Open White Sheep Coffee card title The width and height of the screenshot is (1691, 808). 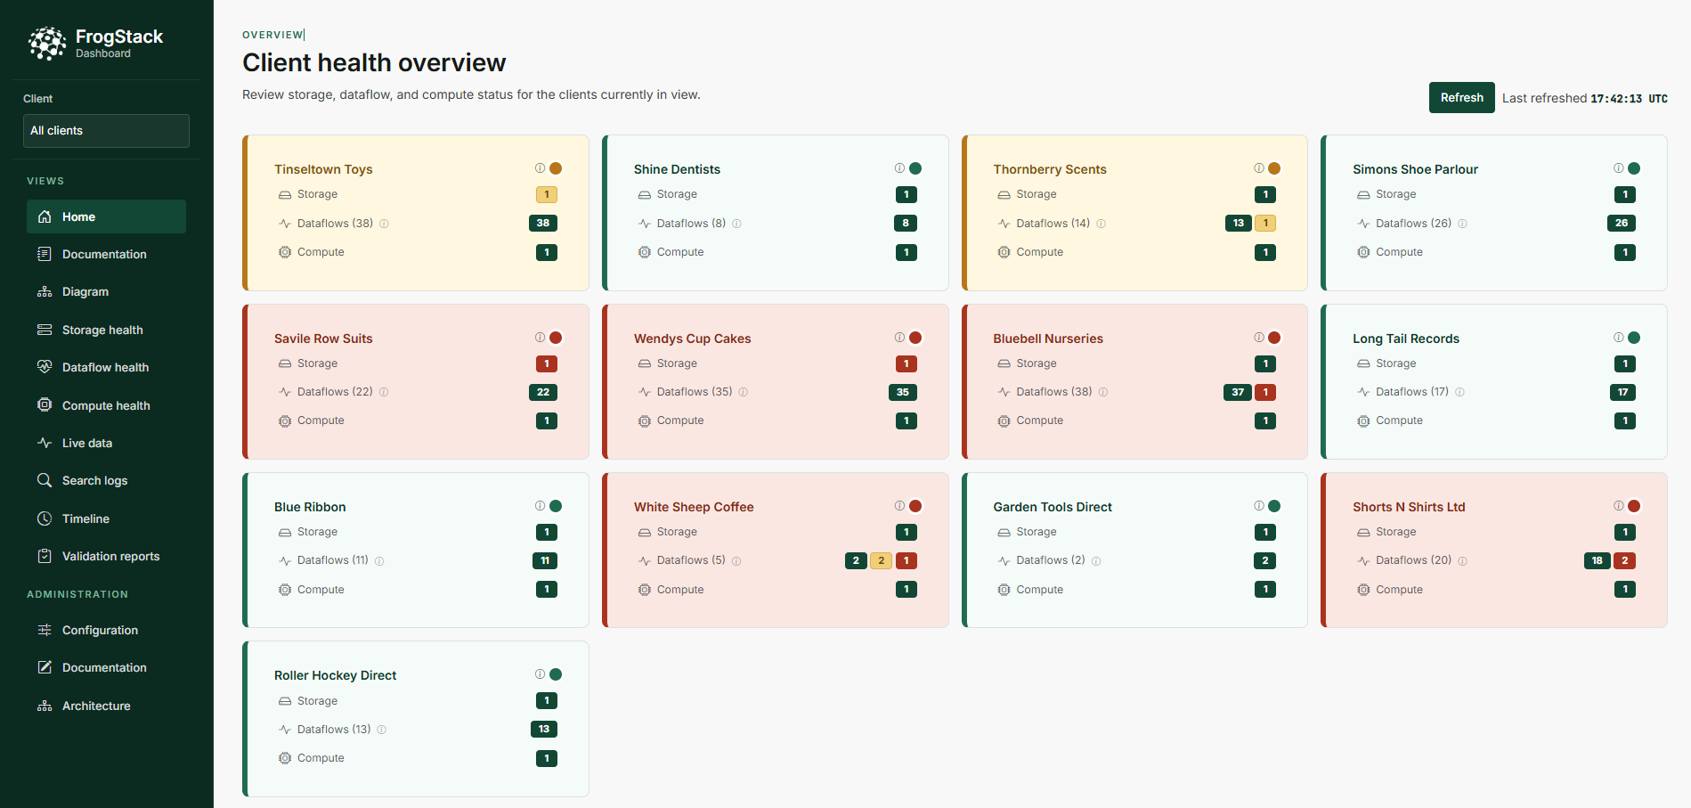694,507
